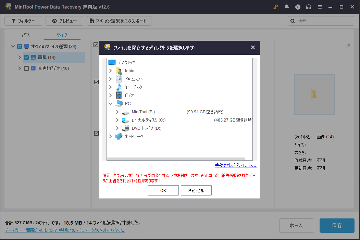Click the 保存 save button
Screen dimensions: 360x240
pos(337,226)
